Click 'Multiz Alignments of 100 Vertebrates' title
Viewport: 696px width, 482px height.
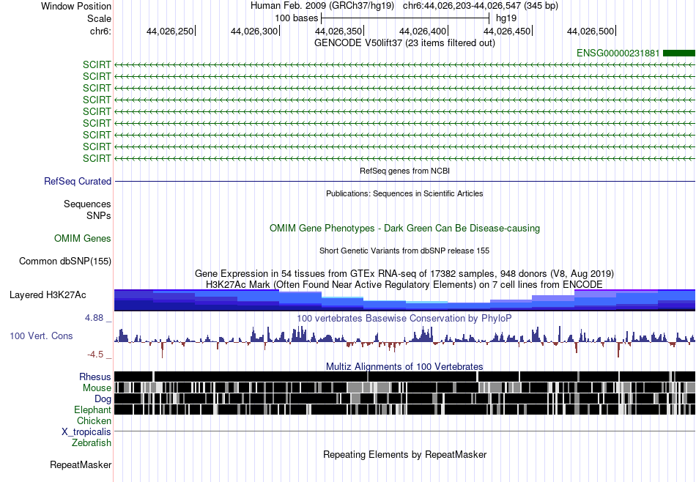tap(404, 366)
